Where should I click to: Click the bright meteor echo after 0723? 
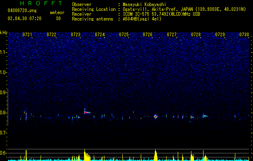[x=86, y=112]
